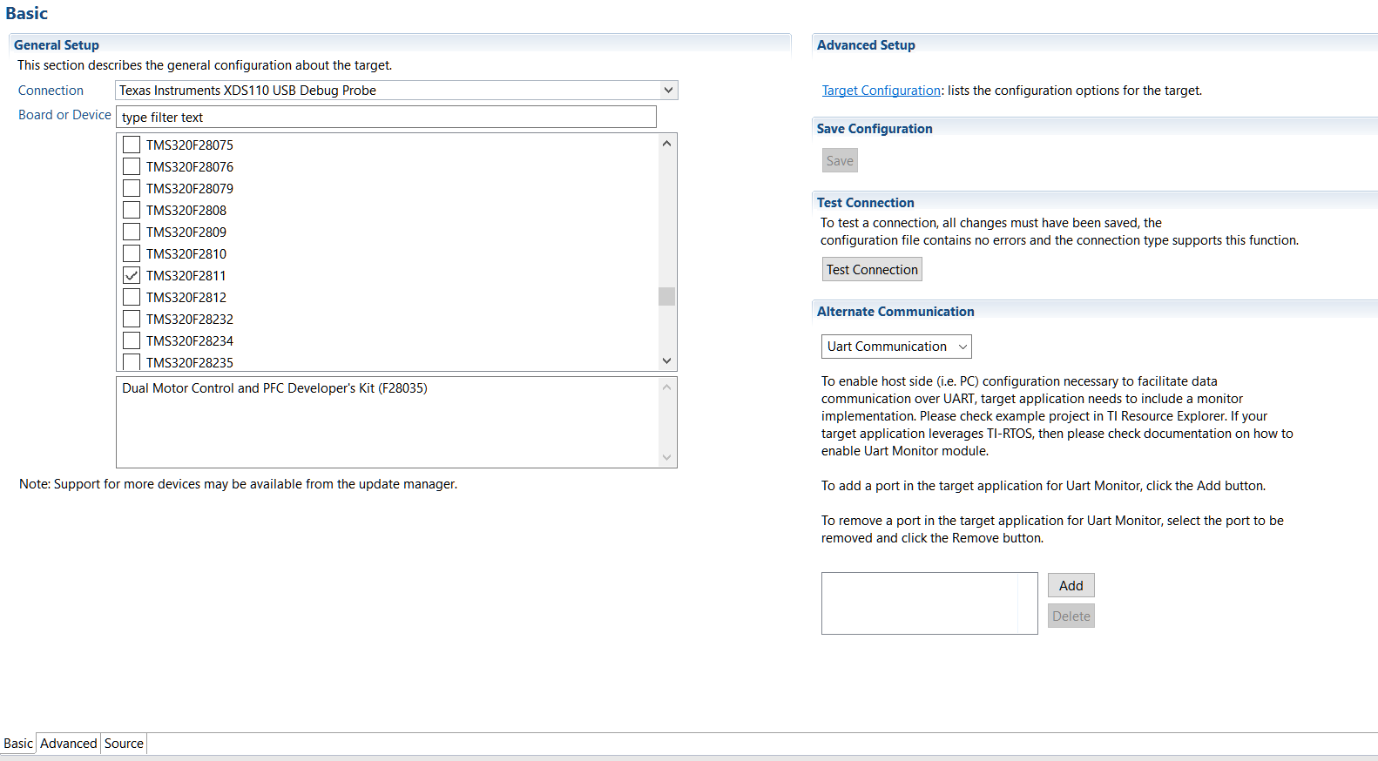Switch to the Advanced tab
This screenshot has width=1378, height=761.
[68, 744]
